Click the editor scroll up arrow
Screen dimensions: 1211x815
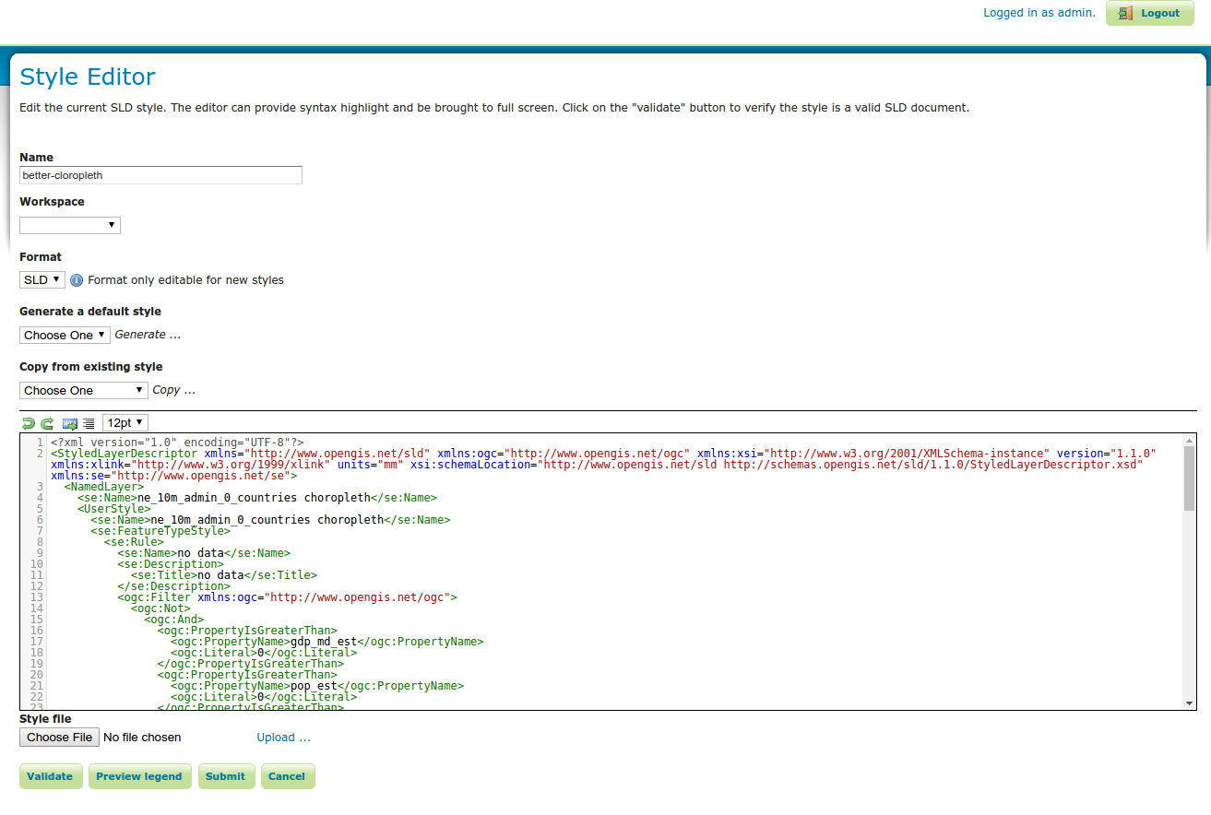tap(1190, 441)
